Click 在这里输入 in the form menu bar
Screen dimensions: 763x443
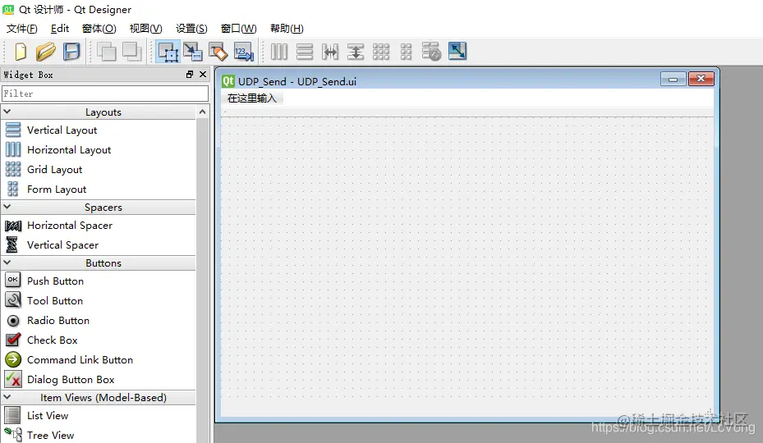[252, 98]
